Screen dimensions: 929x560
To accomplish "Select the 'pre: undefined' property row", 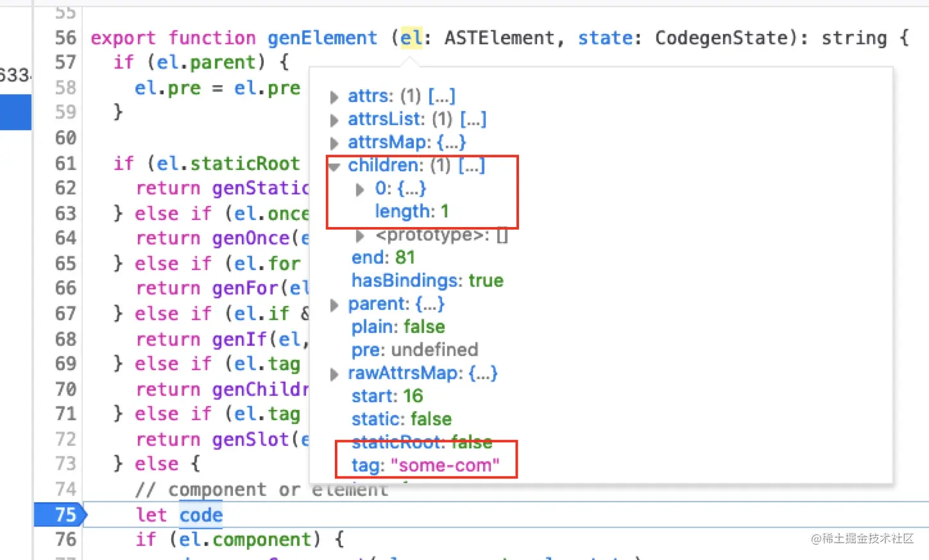I will [x=414, y=350].
